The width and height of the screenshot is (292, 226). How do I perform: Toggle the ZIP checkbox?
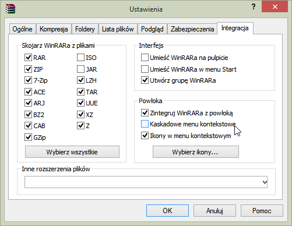(x=28, y=69)
